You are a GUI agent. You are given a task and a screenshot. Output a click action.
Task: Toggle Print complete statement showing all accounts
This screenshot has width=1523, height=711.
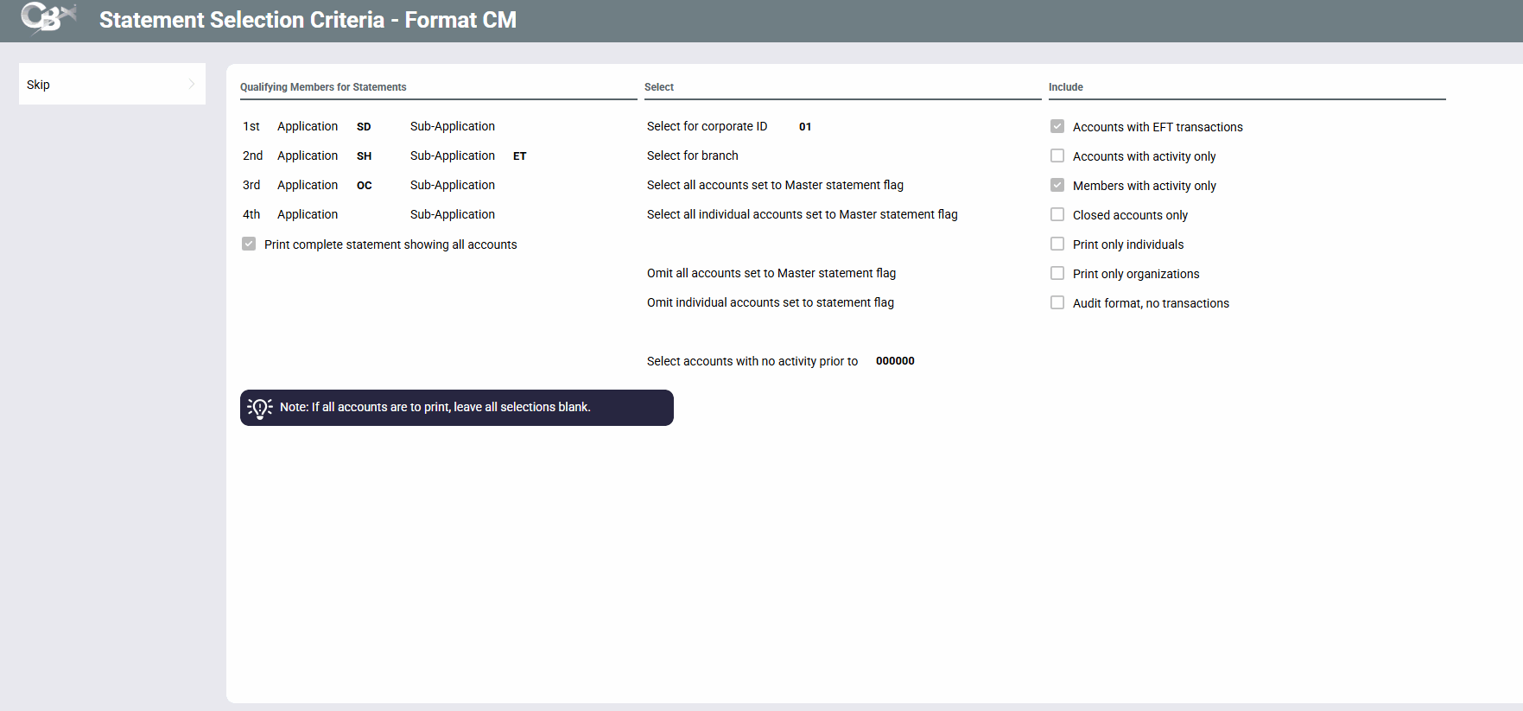pos(249,244)
